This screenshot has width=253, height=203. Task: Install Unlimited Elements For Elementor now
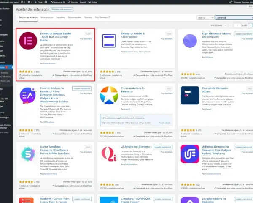pyautogui.click(x=243, y=147)
